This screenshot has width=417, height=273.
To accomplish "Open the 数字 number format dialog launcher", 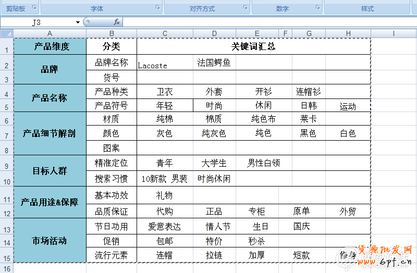I will [317, 7].
